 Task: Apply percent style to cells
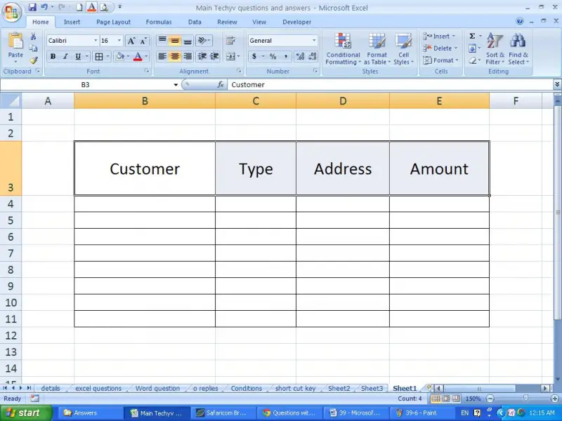tap(273, 57)
